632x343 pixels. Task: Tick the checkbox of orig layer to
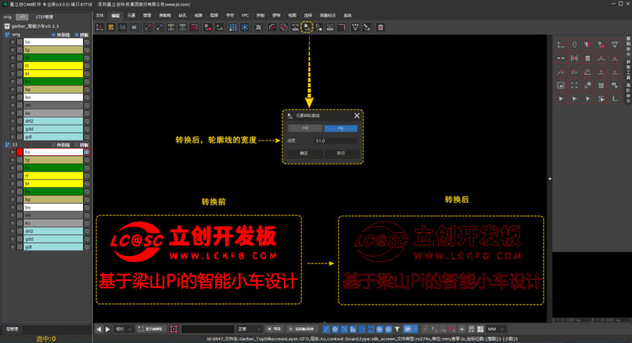coord(12,42)
